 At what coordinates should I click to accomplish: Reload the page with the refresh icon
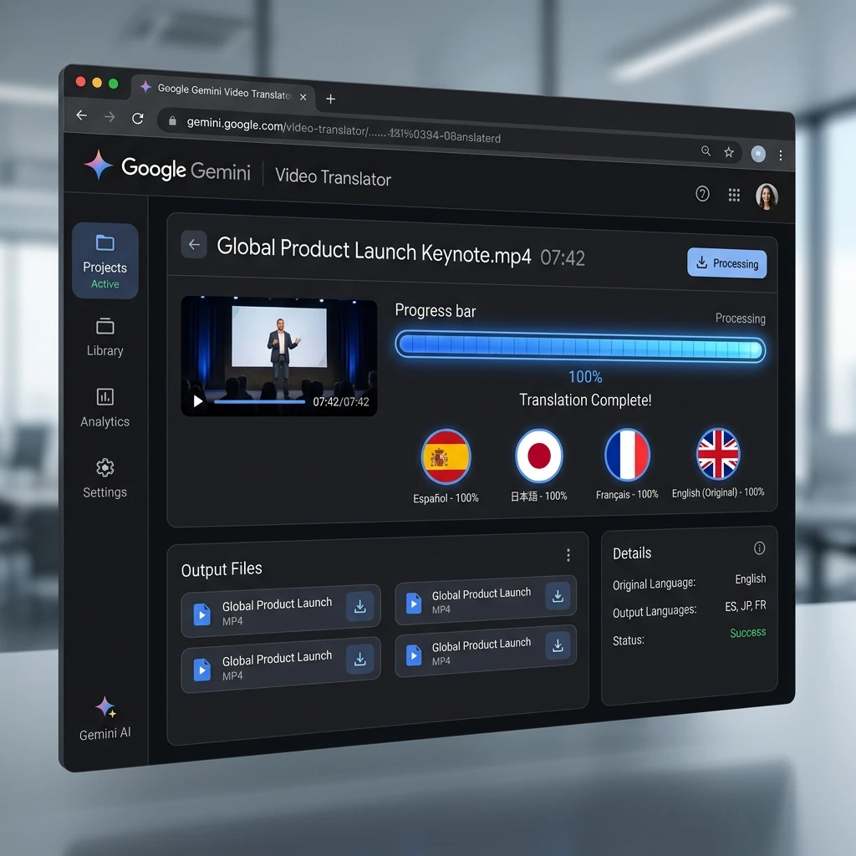click(138, 119)
